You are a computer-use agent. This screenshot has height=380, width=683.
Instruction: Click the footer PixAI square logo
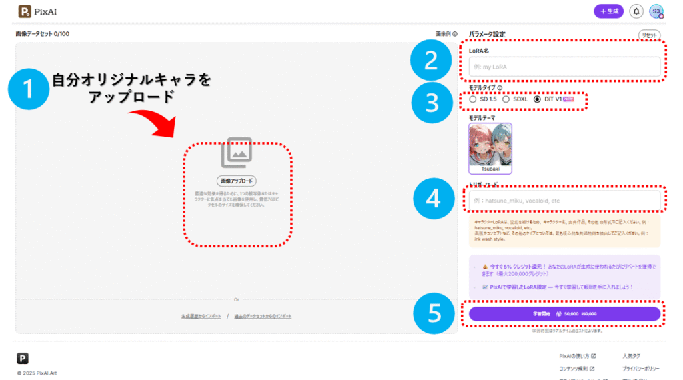[23, 358]
